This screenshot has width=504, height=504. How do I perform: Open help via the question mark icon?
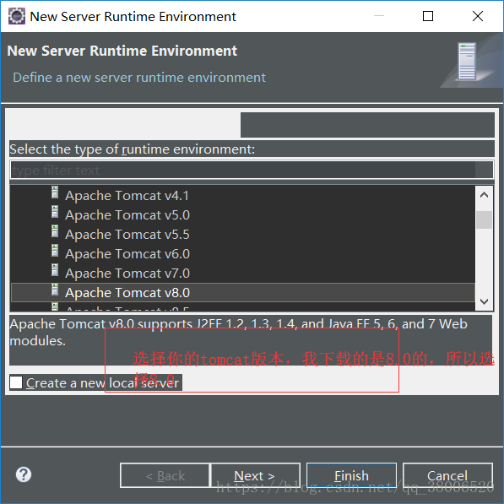24,474
